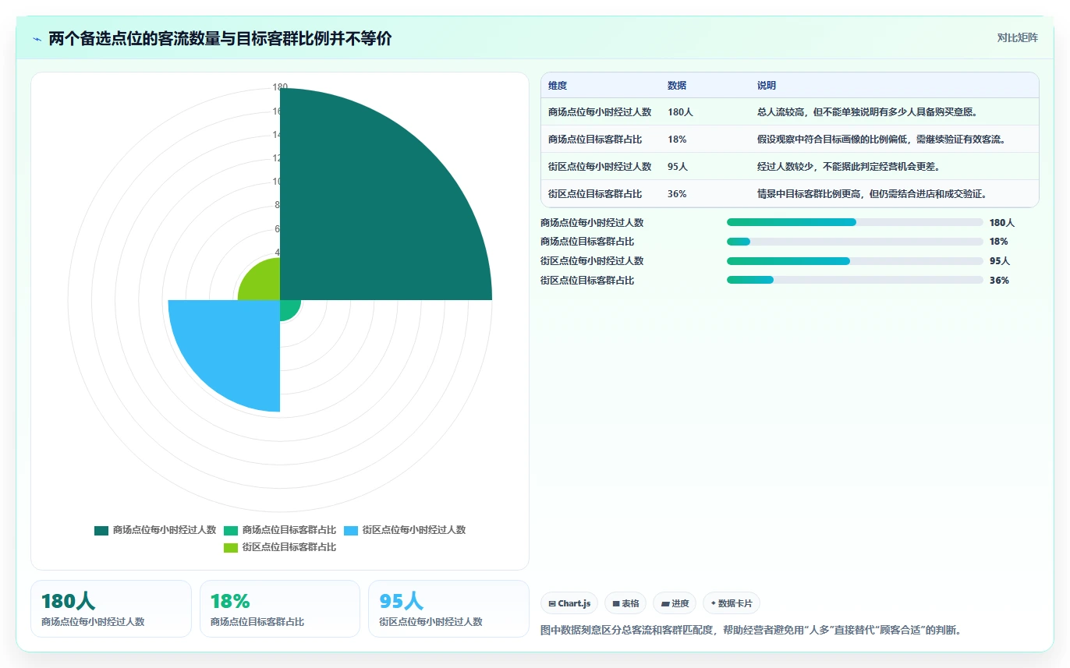
Task: Toggle the green 商场点位目标客群占比 legend swatch
Action: click(x=231, y=531)
